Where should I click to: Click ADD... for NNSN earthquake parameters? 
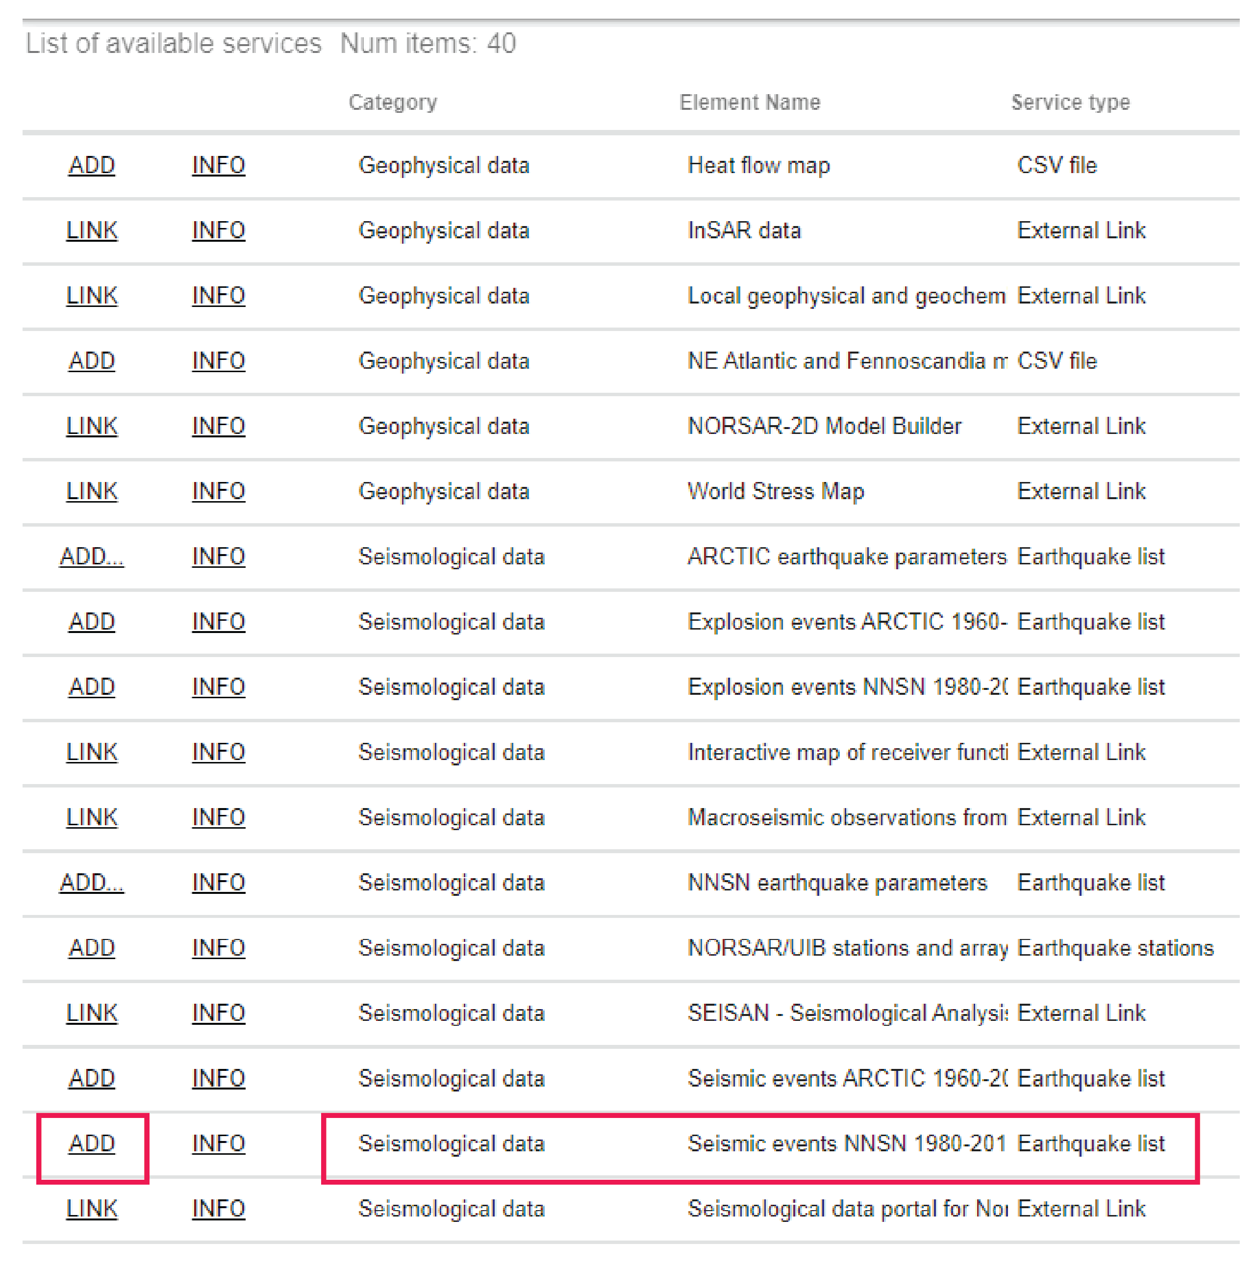pos(92,883)
